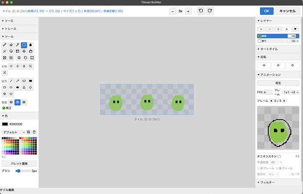The image size is (303, 194).
Task: Expand the ソース section
Action: point(19,21)
